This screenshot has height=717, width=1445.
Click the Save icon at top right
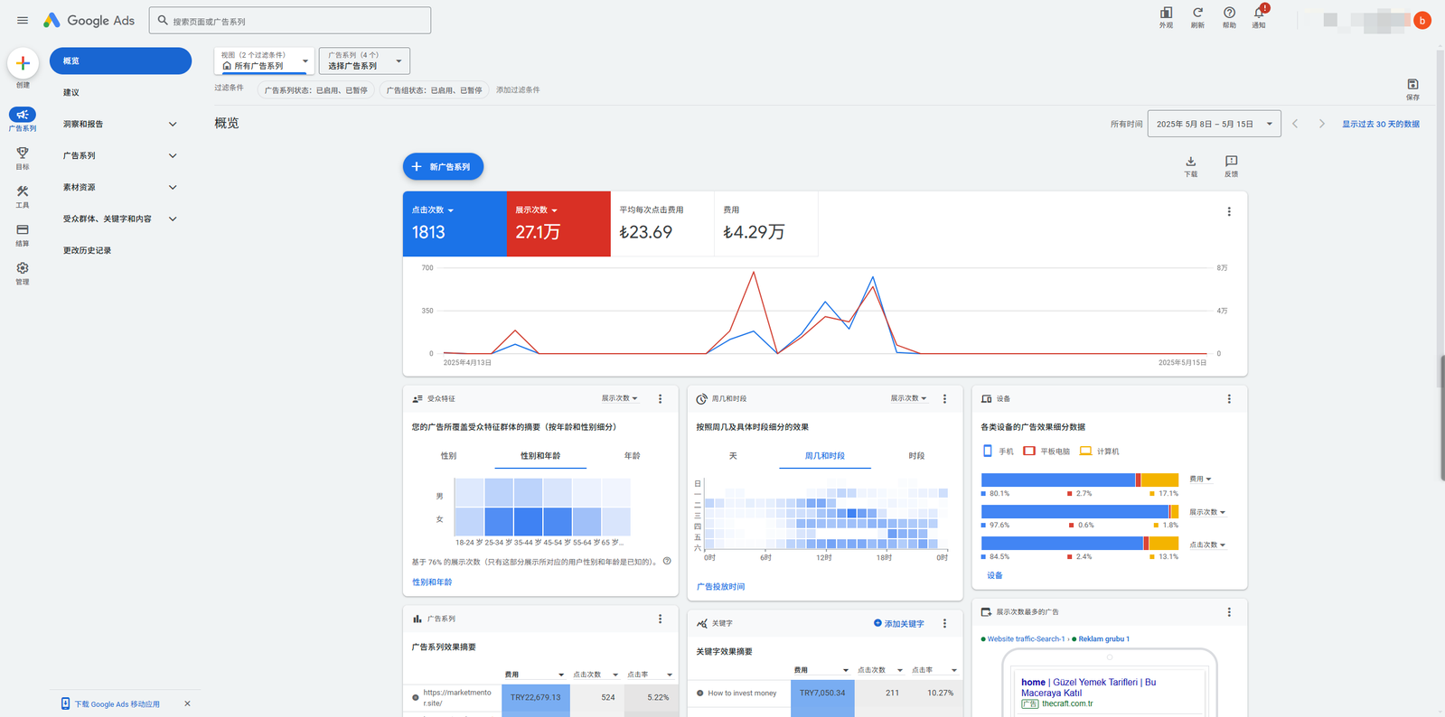point(1412,85)
